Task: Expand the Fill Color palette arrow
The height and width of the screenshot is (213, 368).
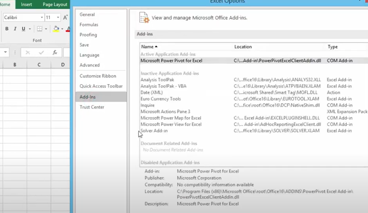Action: tap(62, 29)
